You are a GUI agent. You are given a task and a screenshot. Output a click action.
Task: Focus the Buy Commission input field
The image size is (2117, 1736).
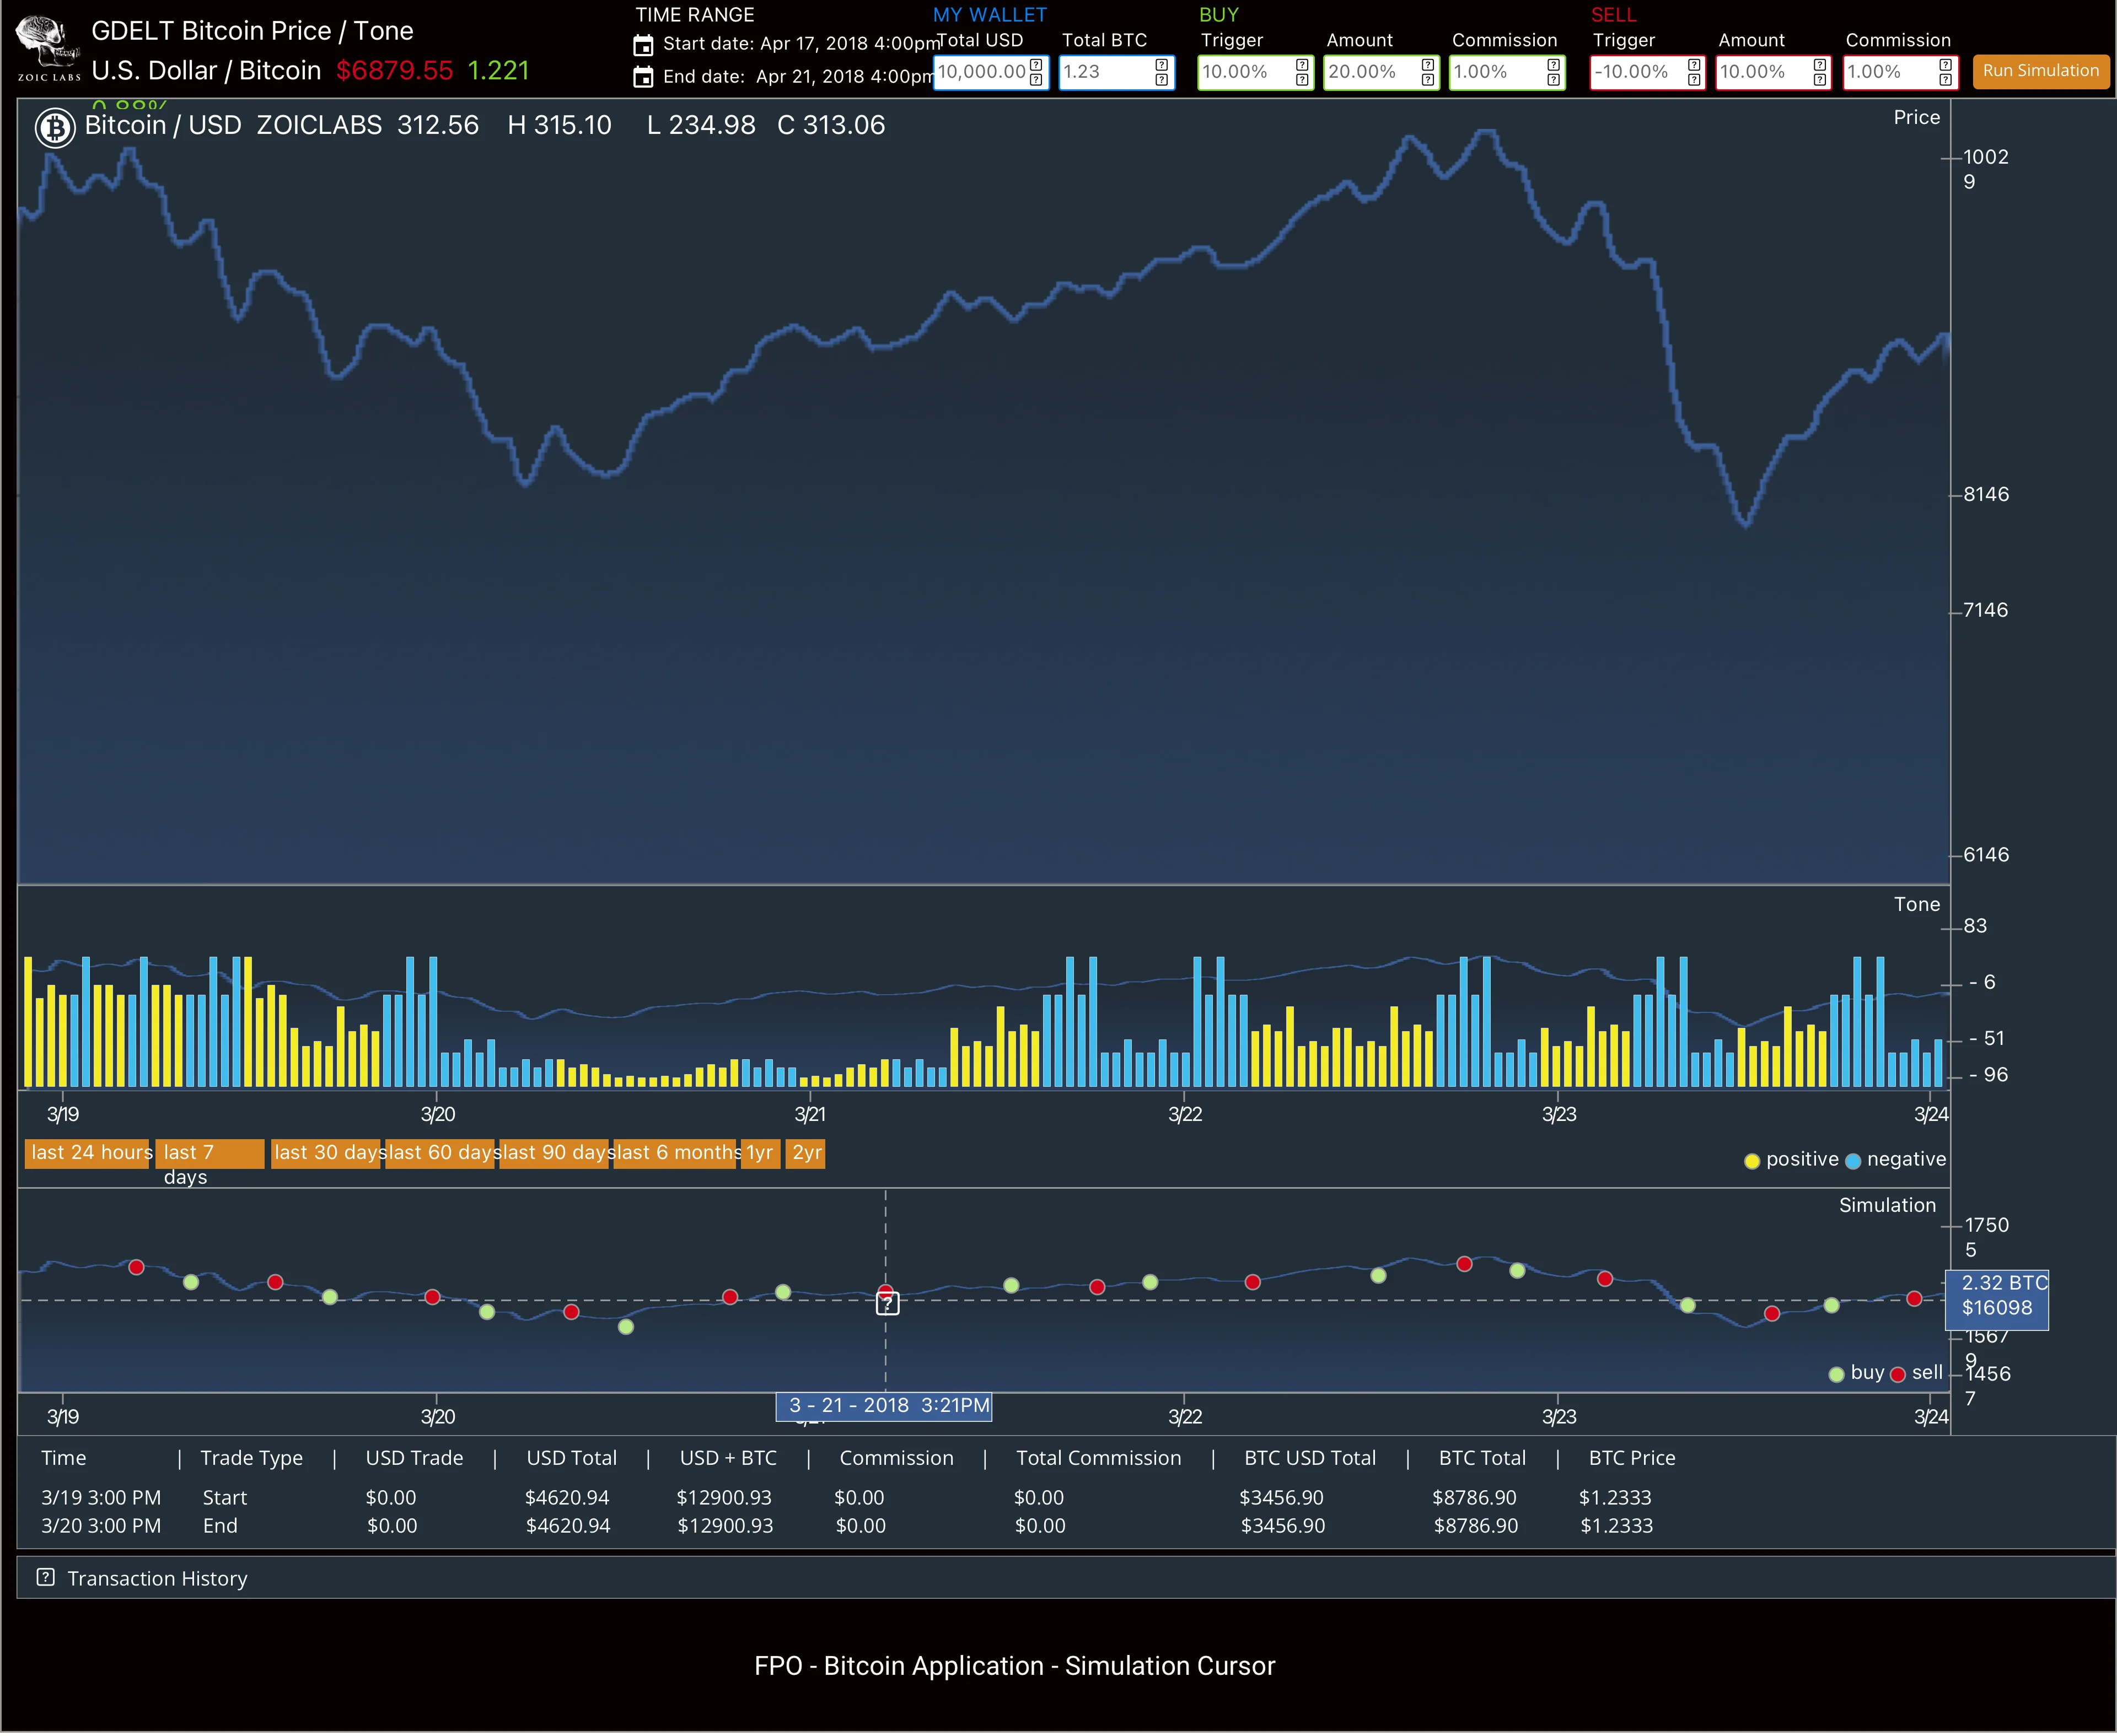coord(1508,72)
